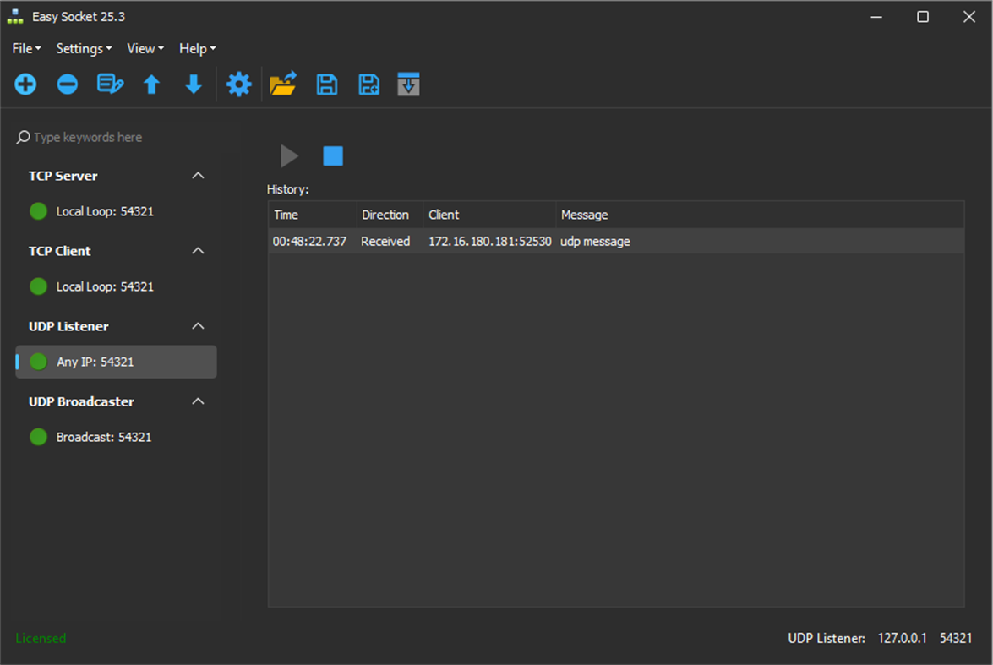Click the search magnifier icon
The height and width of the screenshot is (665, 993).
click(23, 137)
